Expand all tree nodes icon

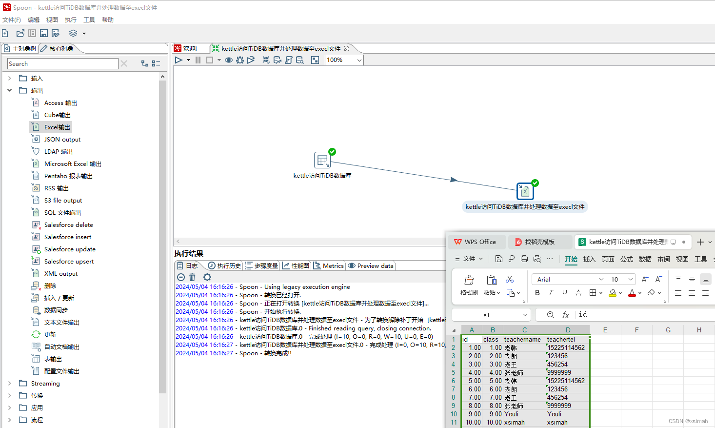(145, 63)
